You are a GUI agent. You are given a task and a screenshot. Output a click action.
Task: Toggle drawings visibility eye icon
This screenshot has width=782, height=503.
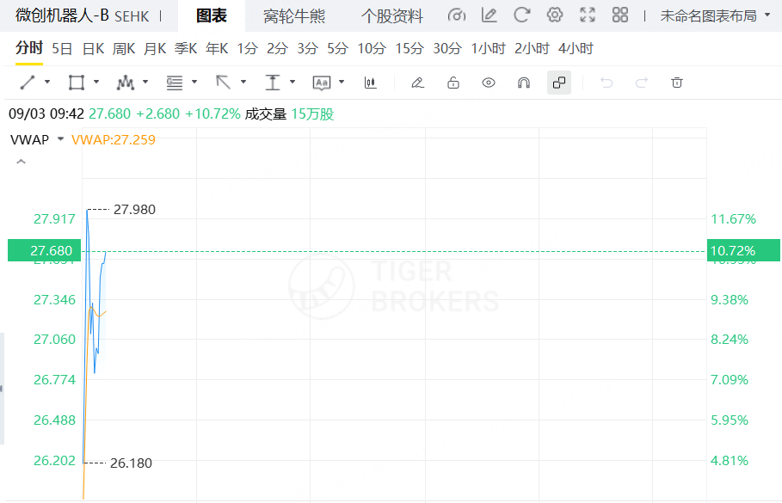(x=489, y=83)
